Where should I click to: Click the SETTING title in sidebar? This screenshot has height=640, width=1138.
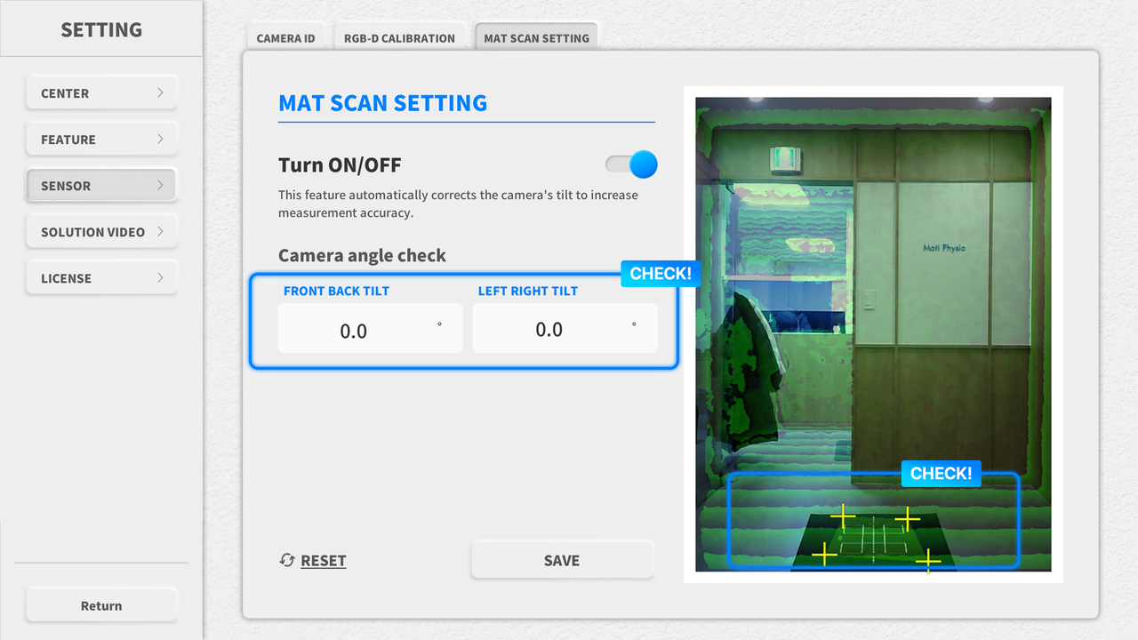101,29
